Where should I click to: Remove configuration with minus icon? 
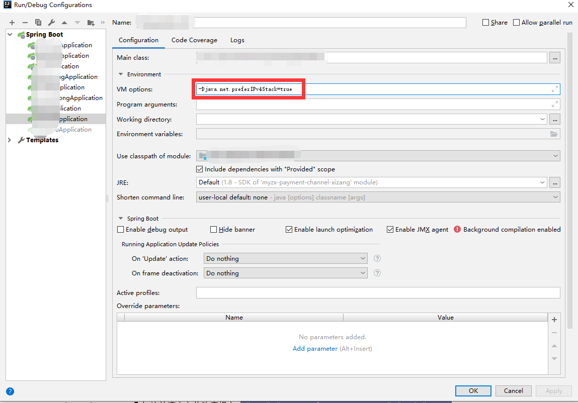[25, 23]
